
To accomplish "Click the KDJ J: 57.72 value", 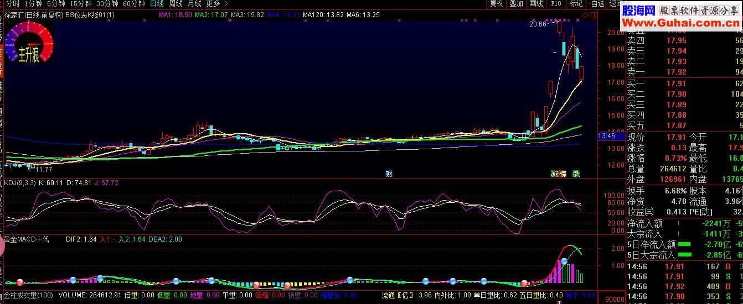I will click(107, 182).
